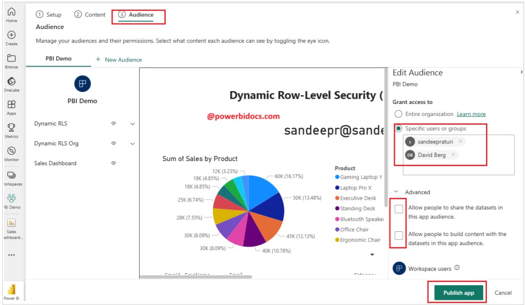Switch to the Content tab
The image size is (525, 305).
[x=90, y=14]
